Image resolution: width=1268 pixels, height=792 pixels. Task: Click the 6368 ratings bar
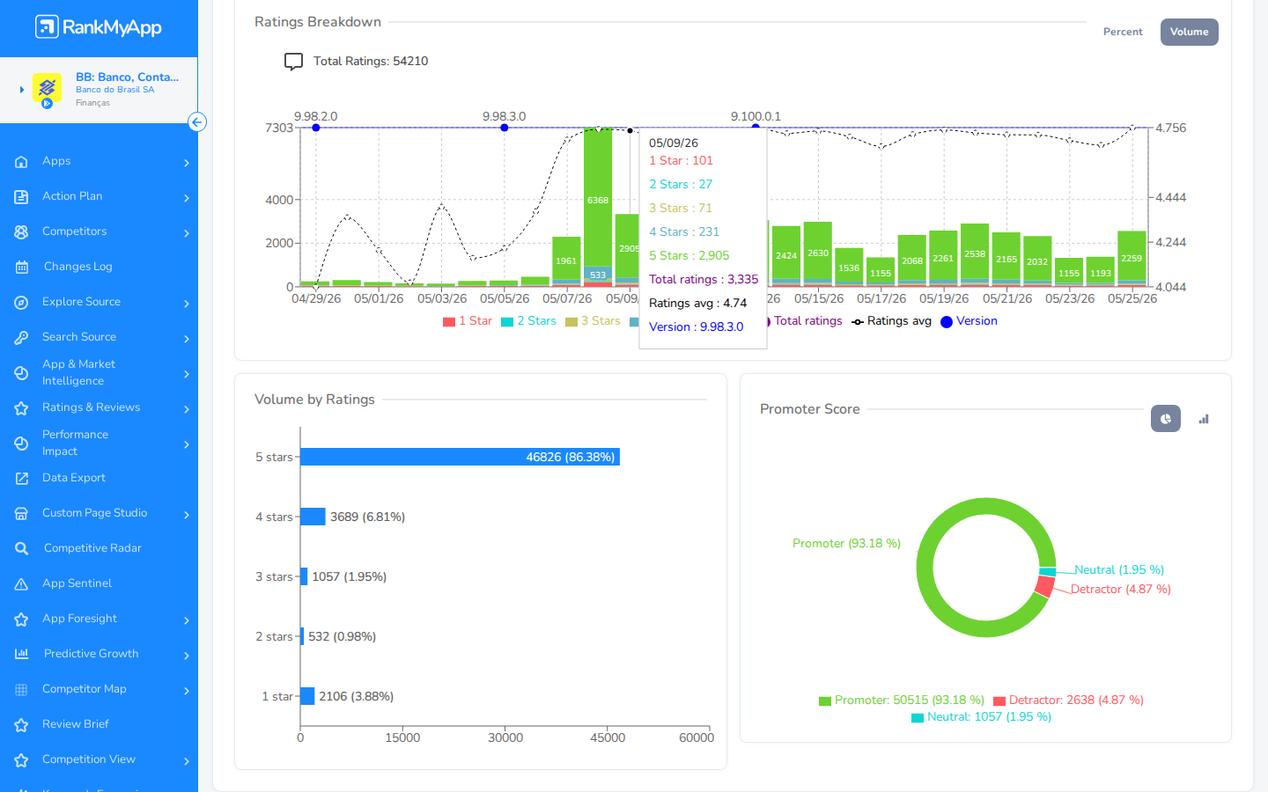[598, 198]
